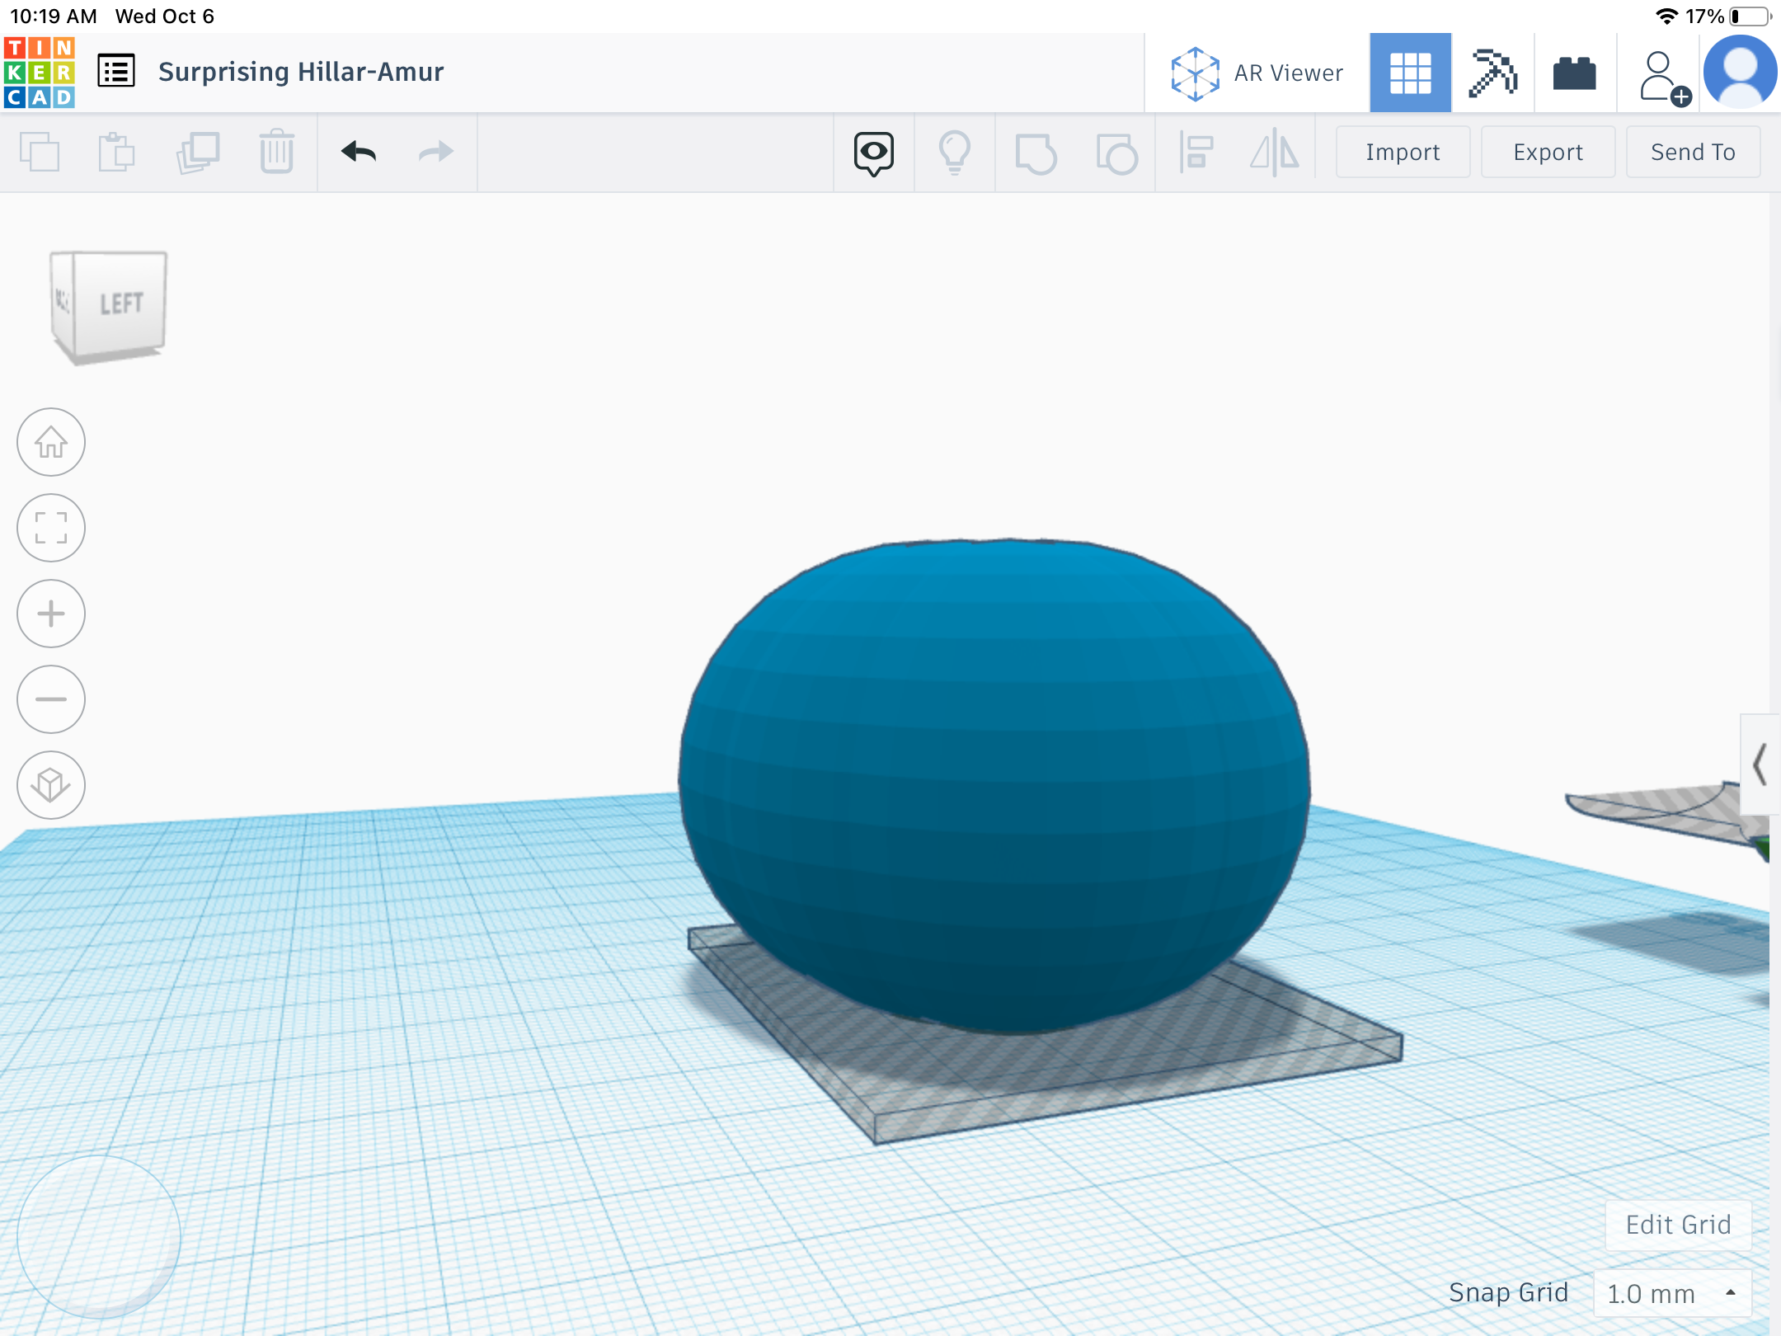
Task: Click the LEFT face of view cube
Action: 121,303
